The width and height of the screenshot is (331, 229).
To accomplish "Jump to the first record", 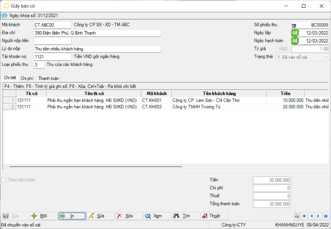I will tap(304, 216).
